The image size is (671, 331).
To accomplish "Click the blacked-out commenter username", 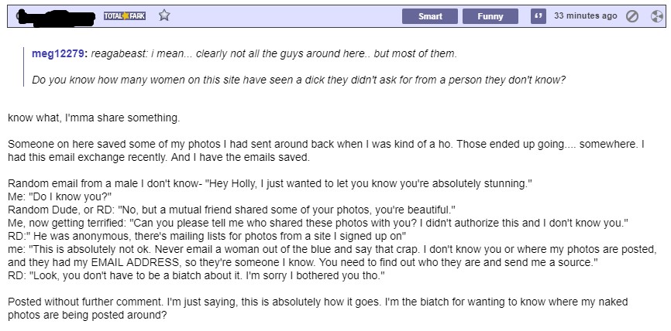I will coord(53,15).
